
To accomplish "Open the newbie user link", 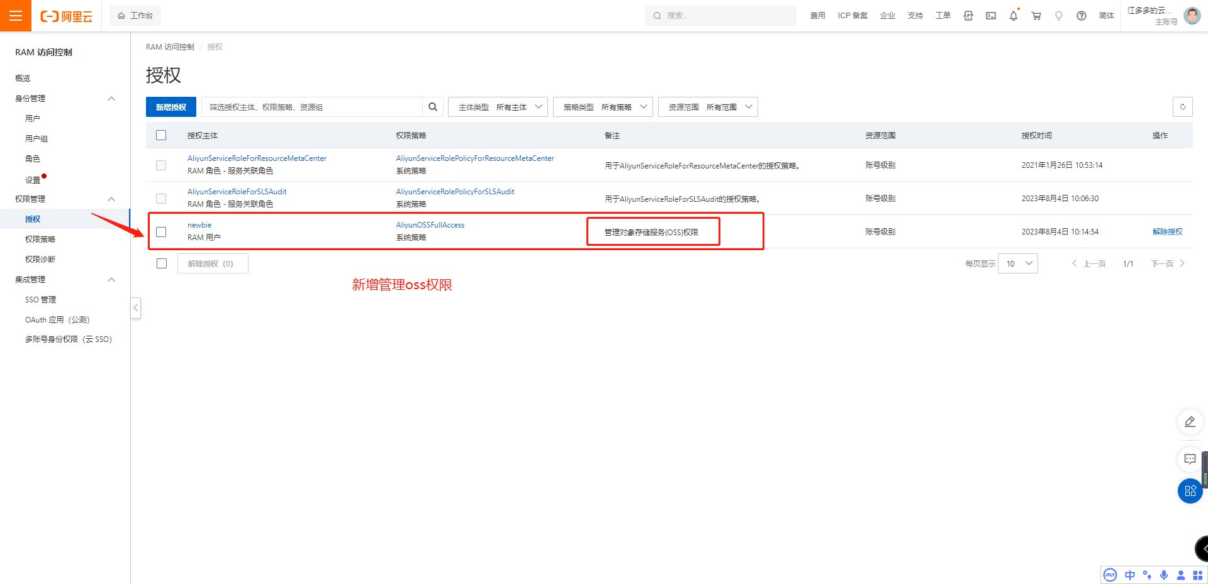I will pyautogui.click(x=199, y=225).
